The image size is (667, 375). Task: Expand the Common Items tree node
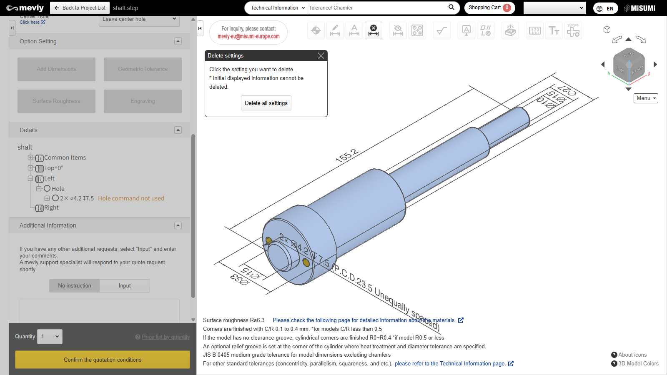coord(30,157)
